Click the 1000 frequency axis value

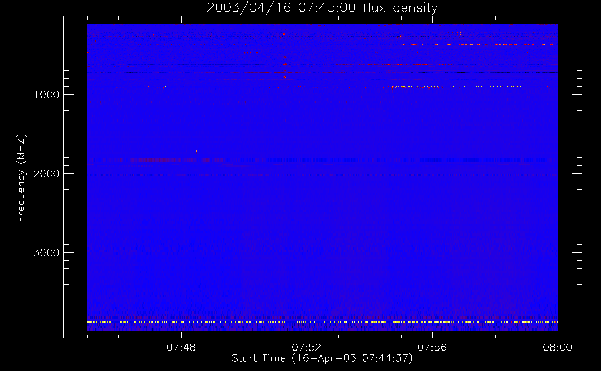pos(46,95)
